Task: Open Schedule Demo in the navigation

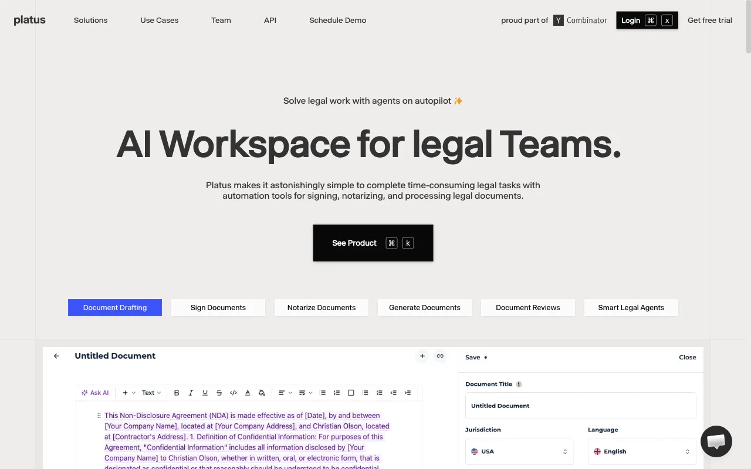Action: pos(338,20)
